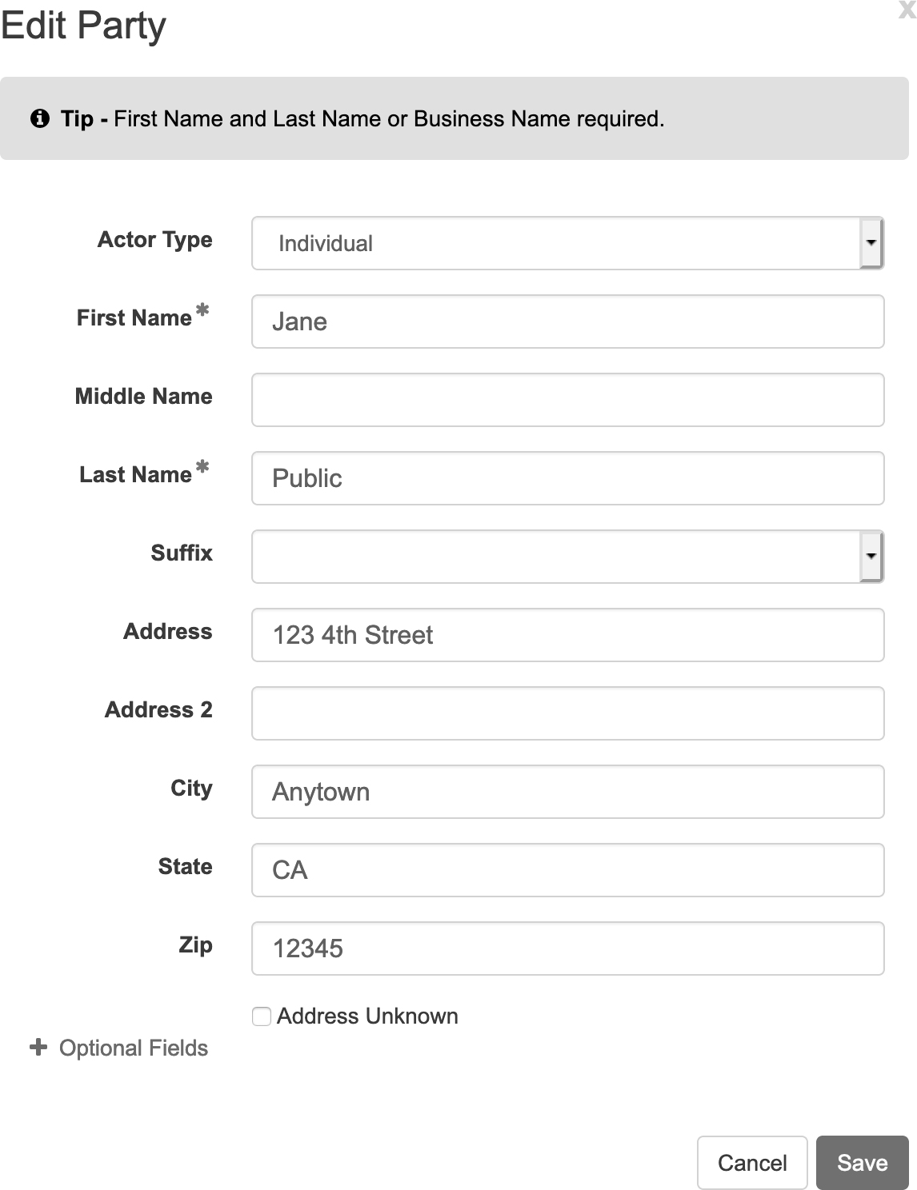Click the Zip field containing 12345
Viewport: 917px width, 1190px height.
point(568,948)
